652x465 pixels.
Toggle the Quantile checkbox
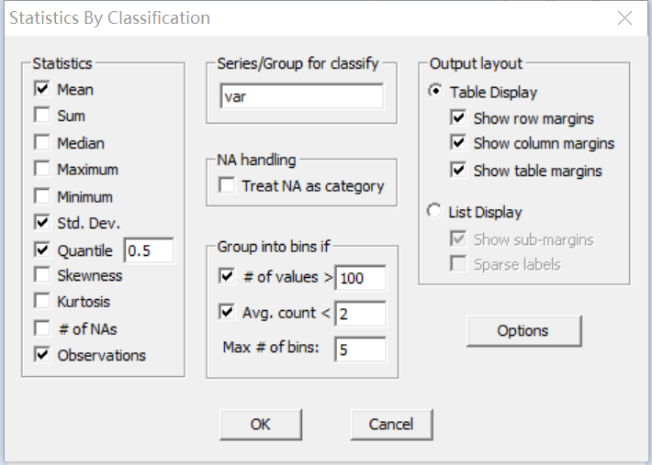(x=41, y=249)
